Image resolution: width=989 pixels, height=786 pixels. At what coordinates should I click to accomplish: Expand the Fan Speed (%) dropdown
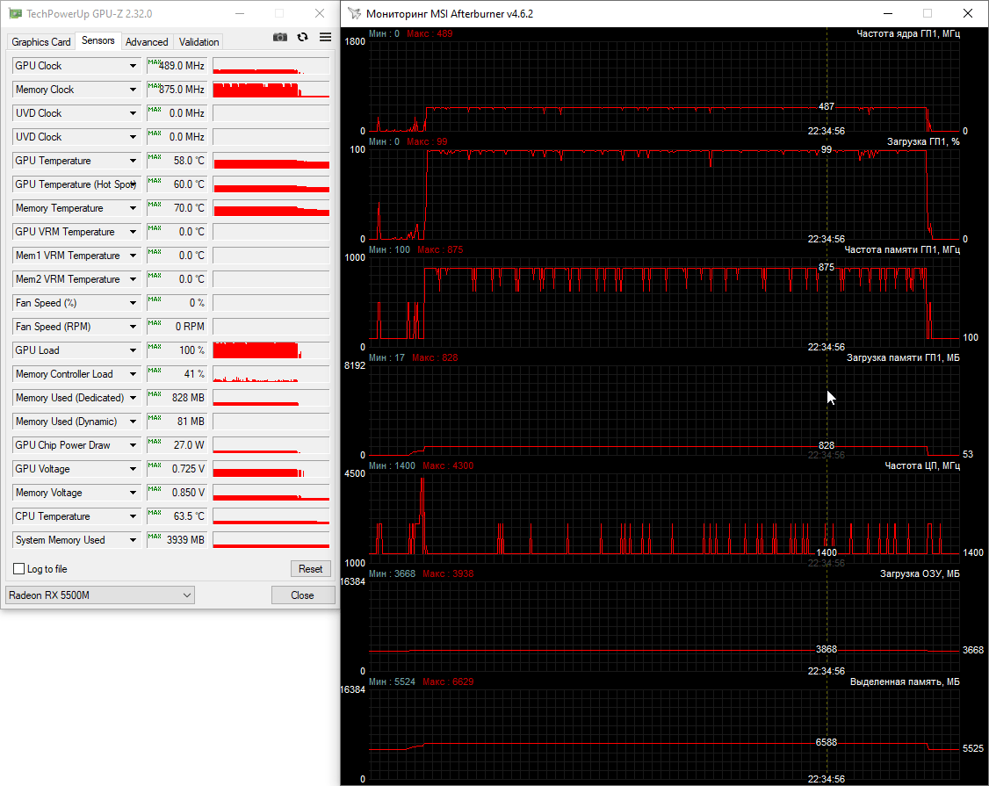[133, 303]
